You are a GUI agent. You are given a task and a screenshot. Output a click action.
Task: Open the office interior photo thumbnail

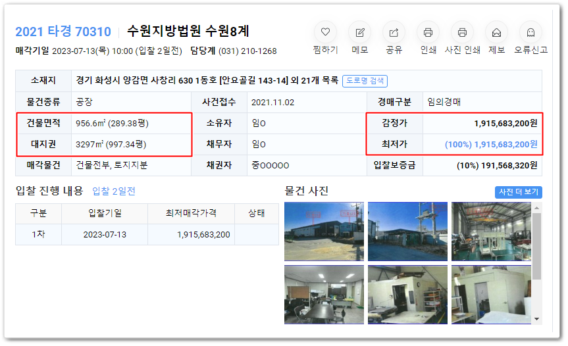[x=324, y=295]
